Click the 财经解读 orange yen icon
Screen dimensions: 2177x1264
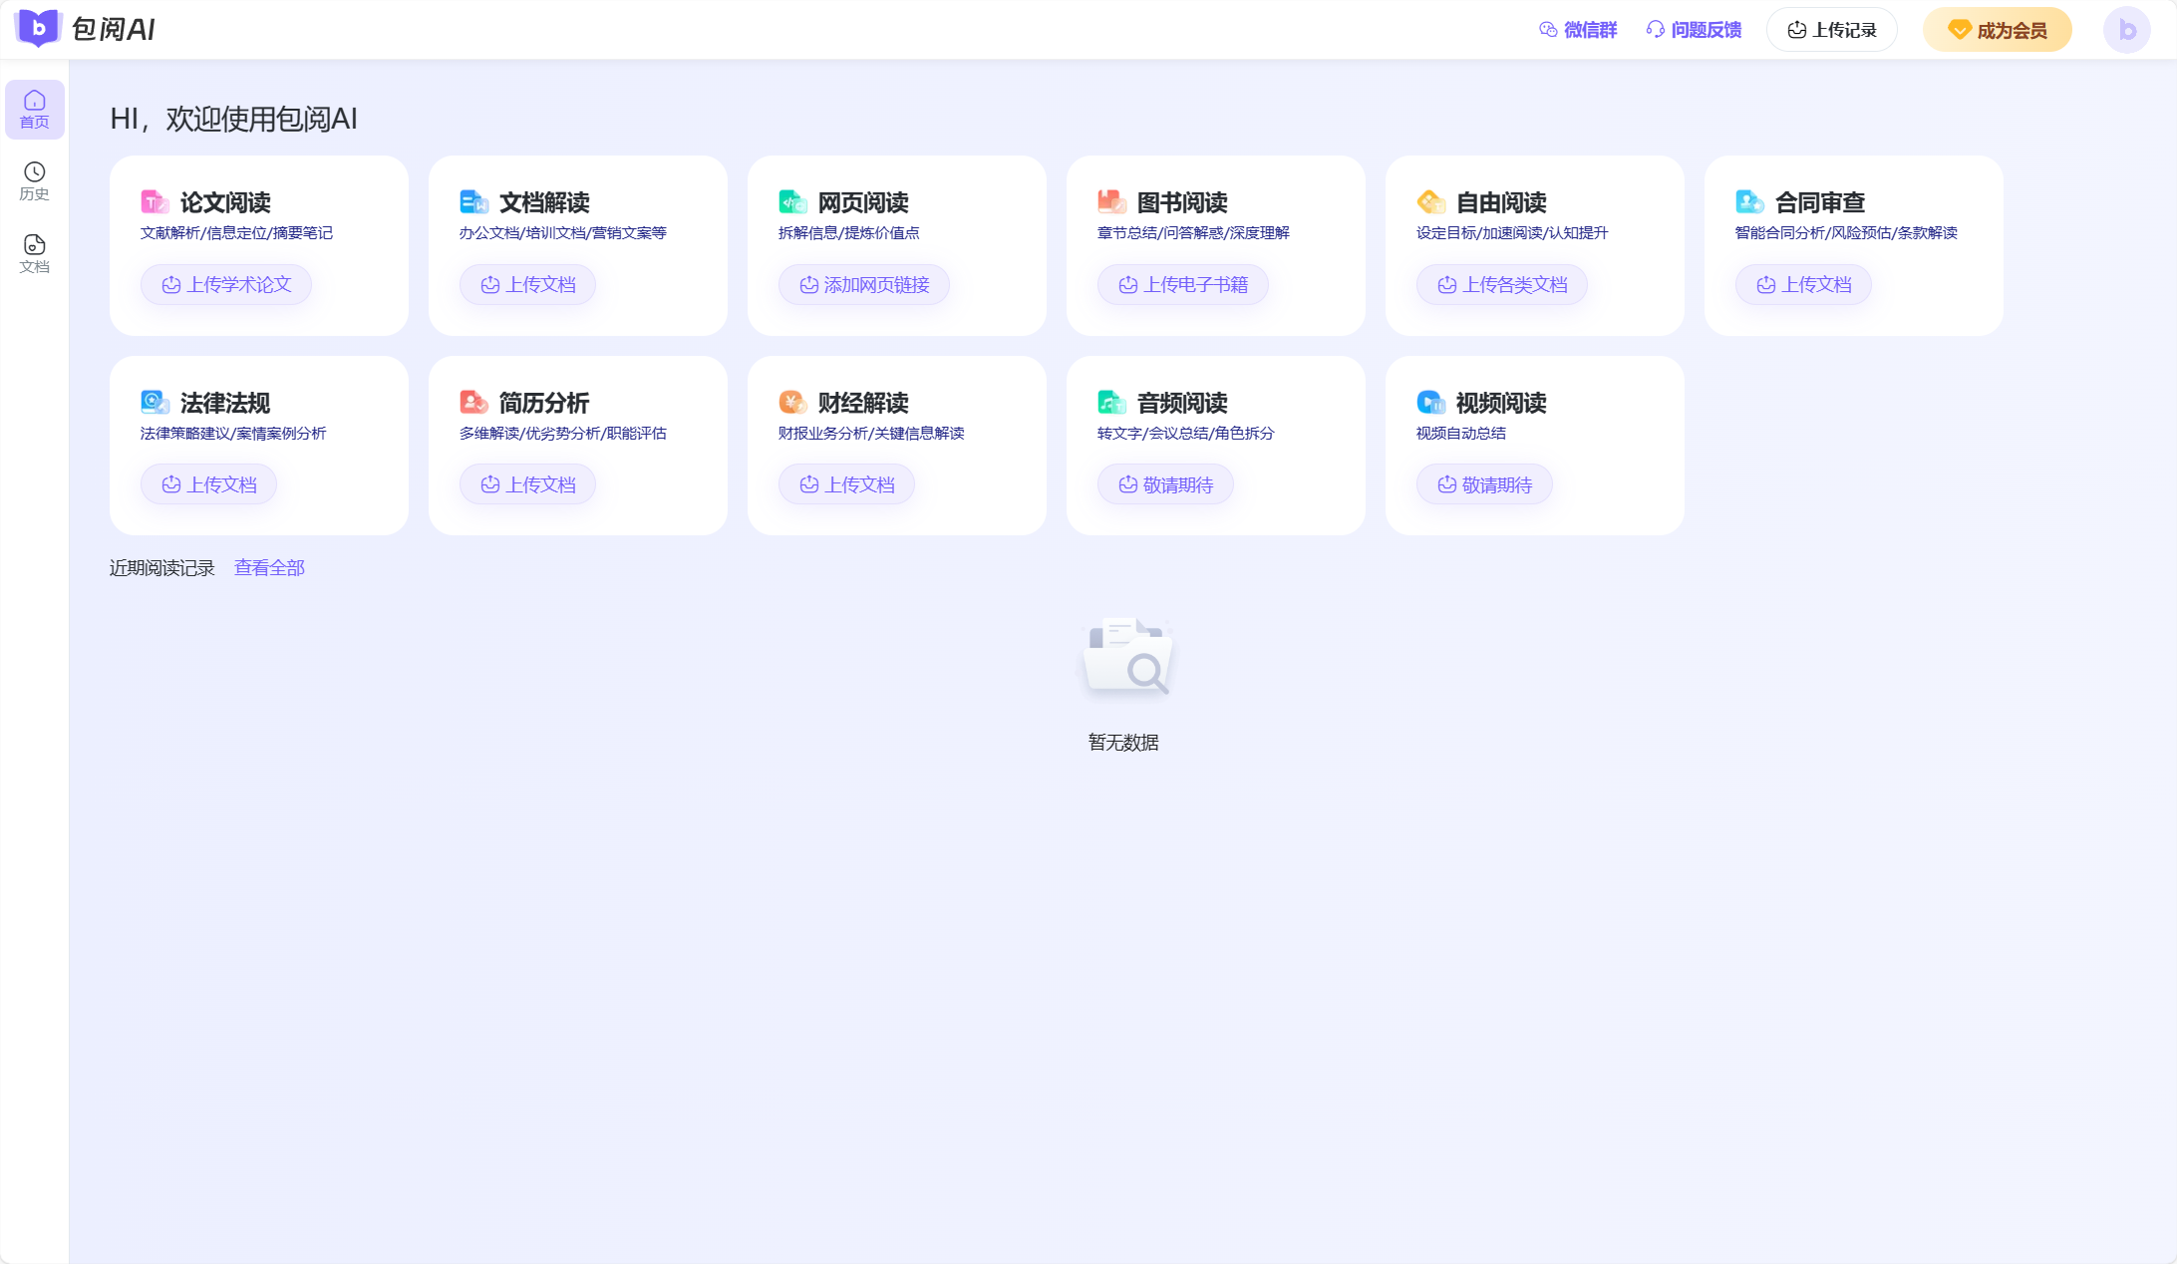[792, 403]
